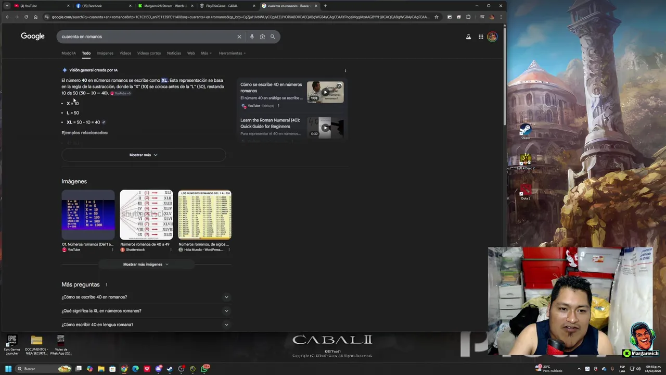666x375 pixels.
Task: Open YouTube +5 sources chip
Action: [120, 93]
